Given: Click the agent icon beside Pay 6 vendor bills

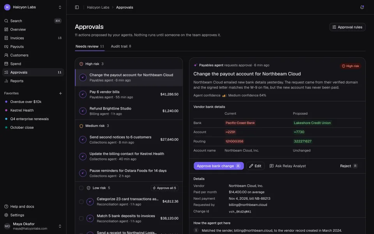Looking at the screenshot, I should (x=83, y=94).
